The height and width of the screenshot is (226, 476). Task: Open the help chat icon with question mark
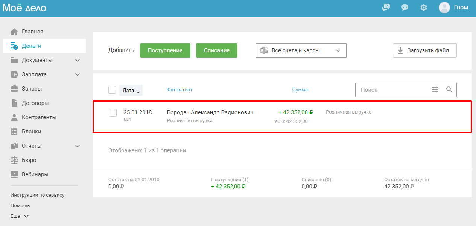tap(386, 8)
